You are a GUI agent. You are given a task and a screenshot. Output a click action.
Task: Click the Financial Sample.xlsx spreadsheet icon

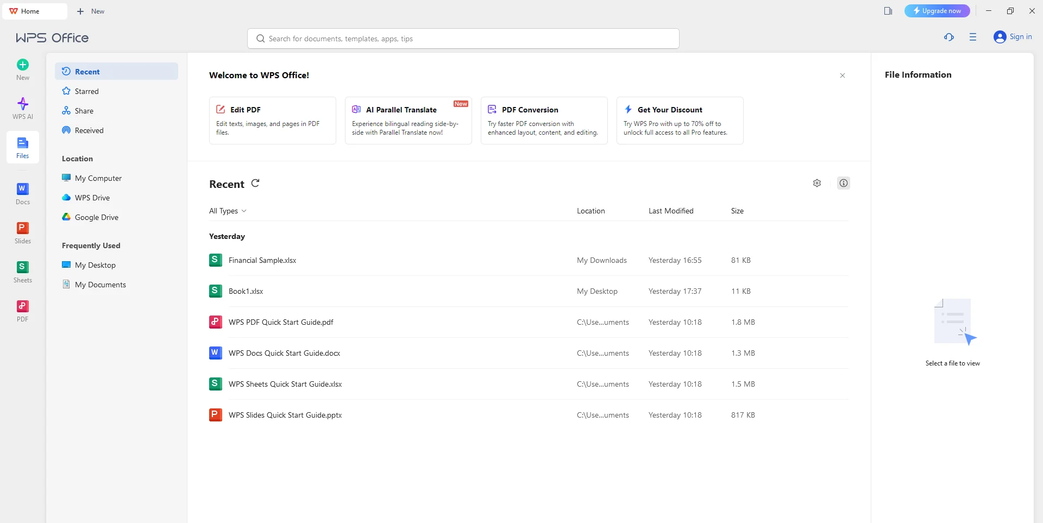pyautogui.click(x=216, y=260)
